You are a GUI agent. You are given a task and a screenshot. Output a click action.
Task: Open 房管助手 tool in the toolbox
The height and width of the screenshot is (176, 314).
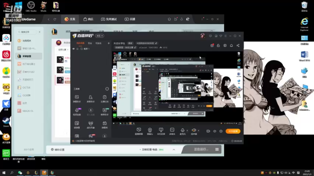[x=91, y=99]
